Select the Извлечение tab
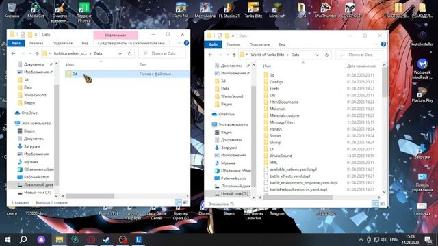 point(116,35)
